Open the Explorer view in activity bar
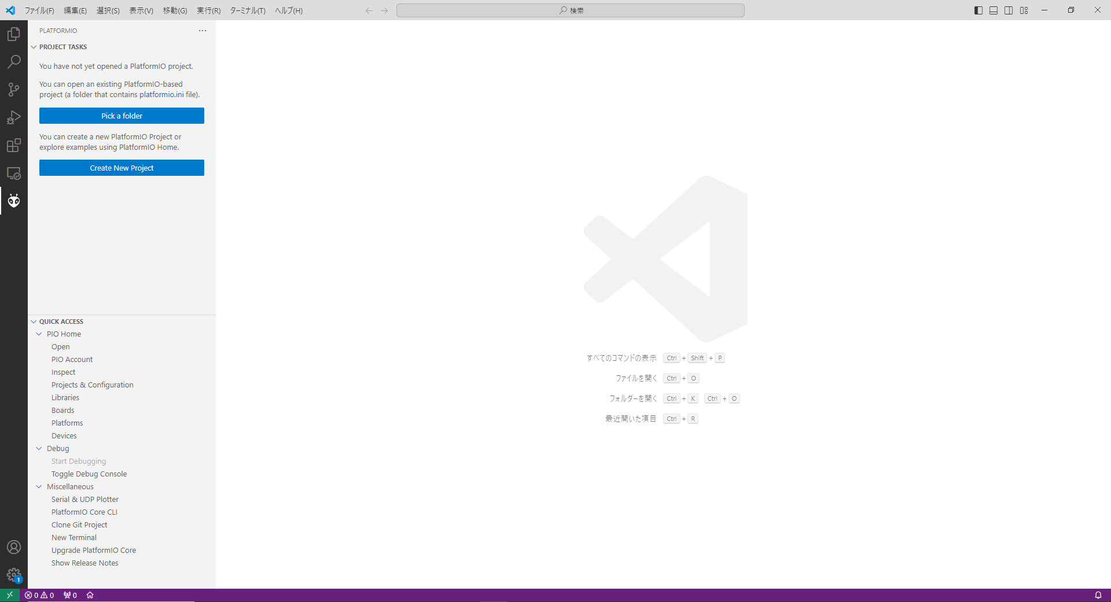This screenshot has width=1111, height=602. click(x=14, y=35)
